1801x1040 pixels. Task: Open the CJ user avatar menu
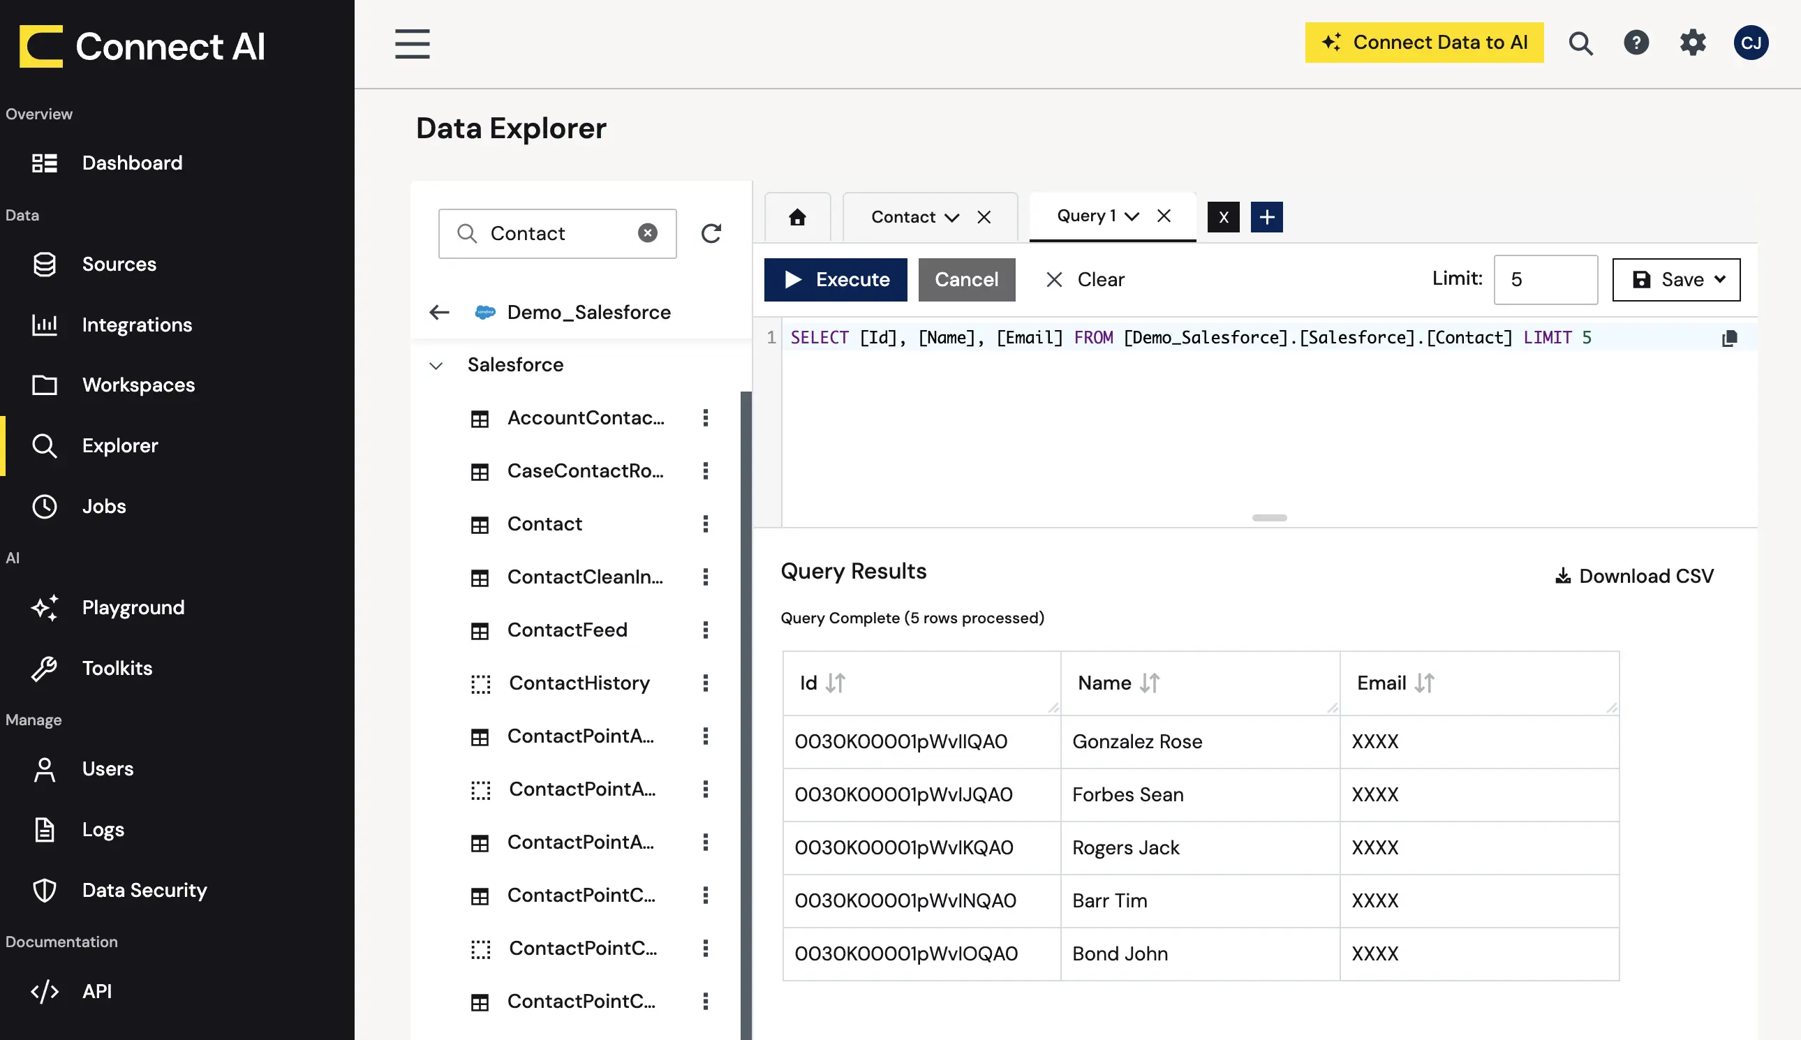[x=1750, y=43]
